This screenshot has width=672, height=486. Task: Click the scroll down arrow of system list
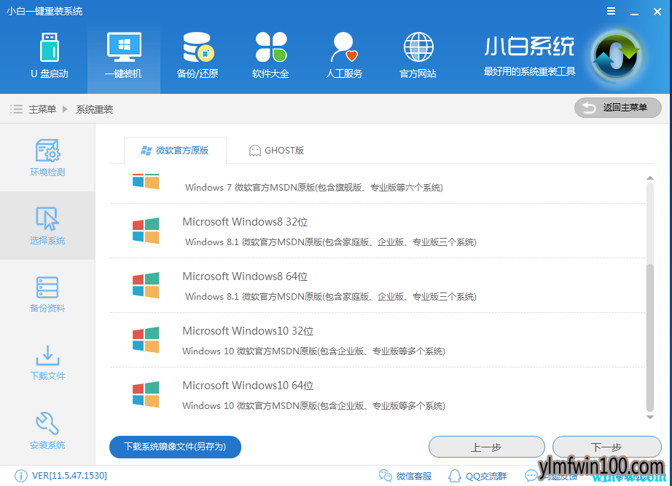tap(650, 417)
